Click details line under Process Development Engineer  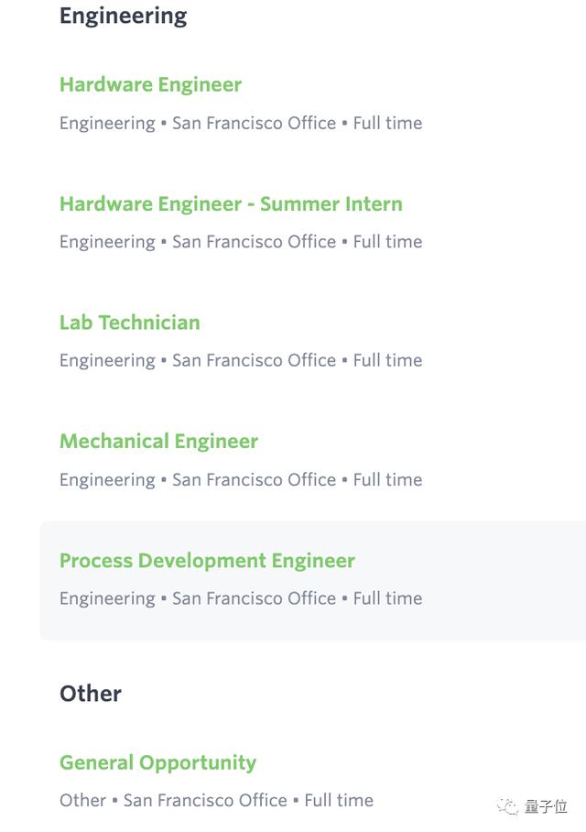(241, 599)
